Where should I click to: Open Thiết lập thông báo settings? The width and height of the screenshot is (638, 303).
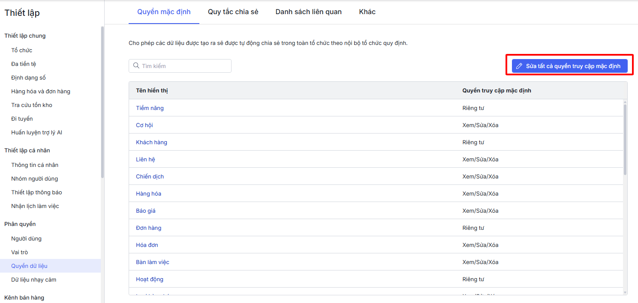pyautogui.click(x=36, y=192)
